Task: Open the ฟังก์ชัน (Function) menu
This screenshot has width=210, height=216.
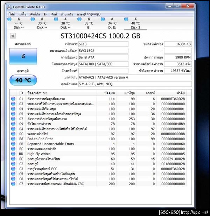Action: [35, 14]
